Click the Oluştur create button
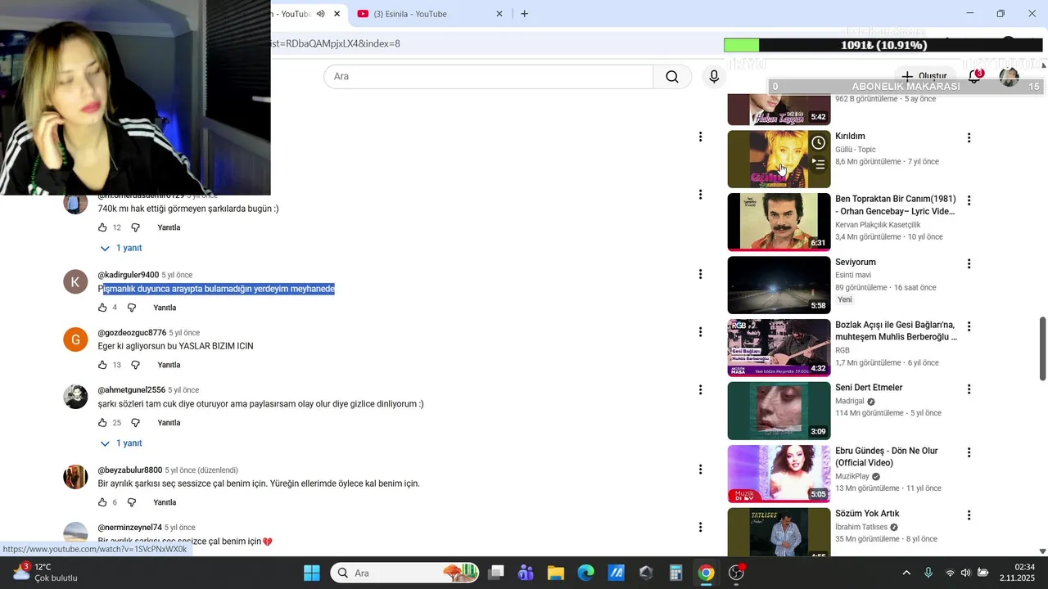The height and width of the screenshot is (589, 1048). tap(925, 76)
